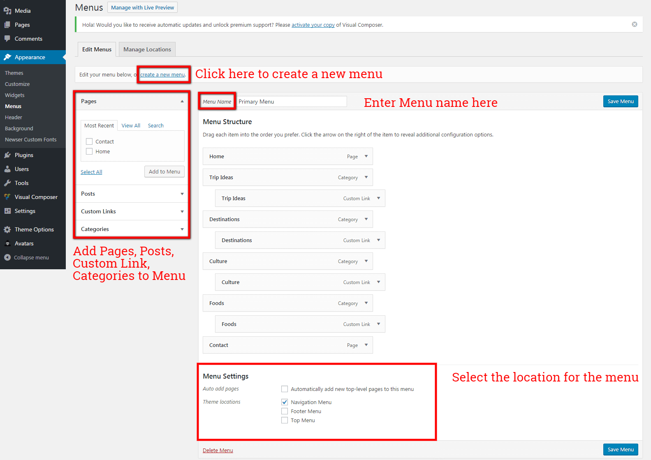Click the Delete Menu link

(218, 450)
